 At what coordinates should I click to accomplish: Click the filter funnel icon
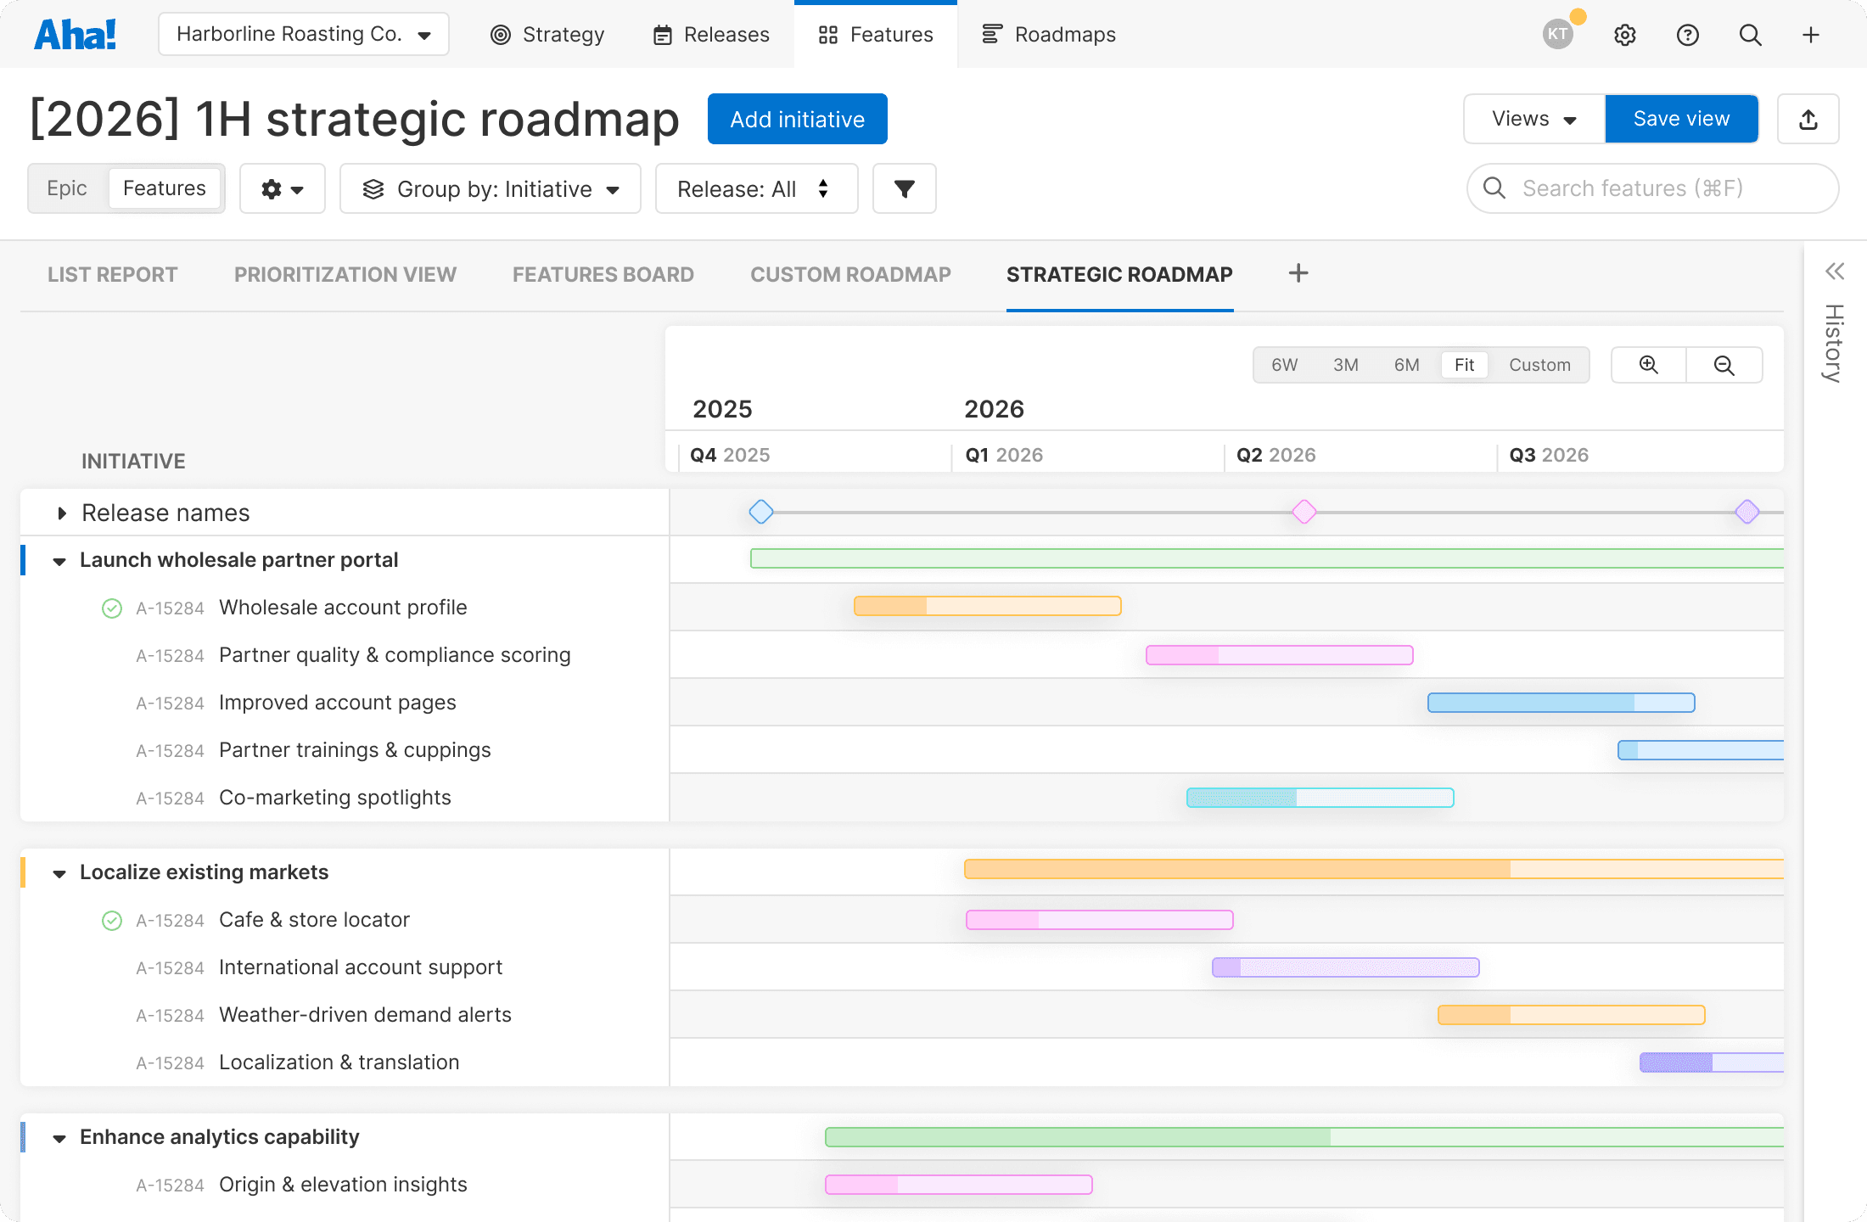[x=904, y=188]
